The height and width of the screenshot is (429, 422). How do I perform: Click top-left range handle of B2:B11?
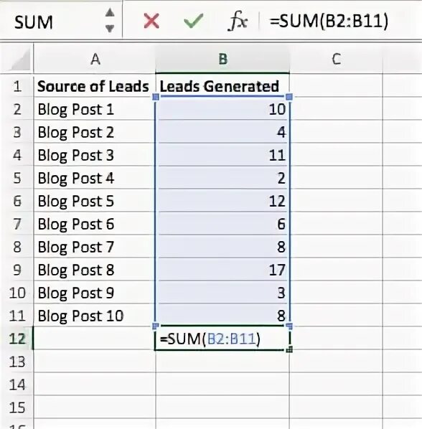coord(156,97)
